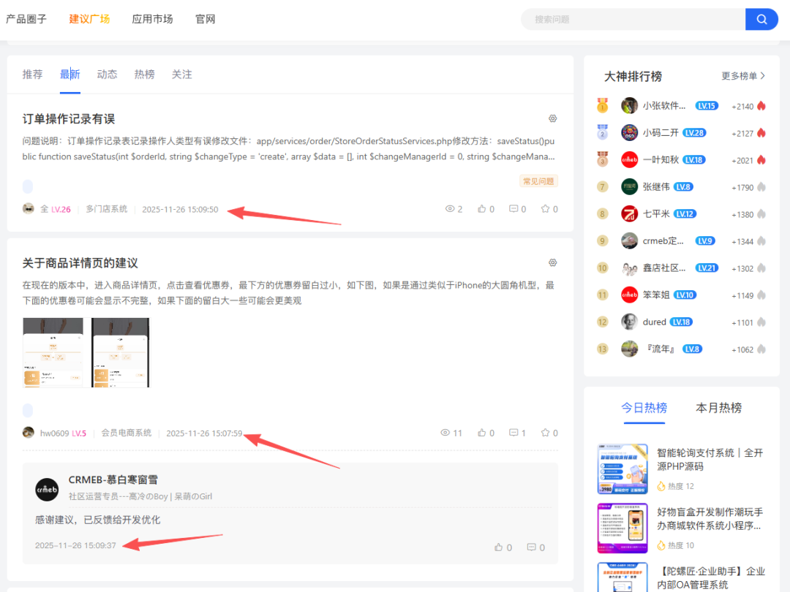Viewport: 790px width, 592px height.
Task: Click gear icon on 关于商品详情页的建议 post
Action: pyautogui.click(x=553, y=262)
